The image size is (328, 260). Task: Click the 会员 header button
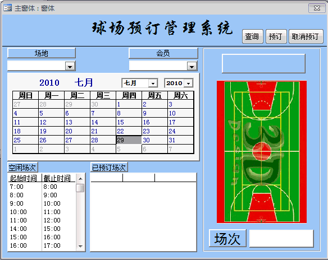click(163, 53)
